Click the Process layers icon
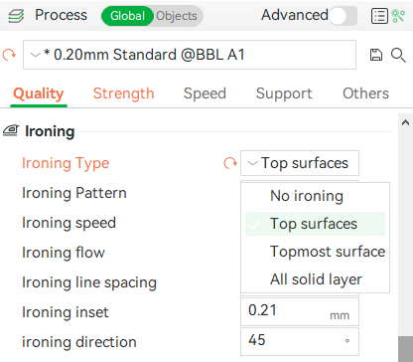The height and width of the screenshot is (362, 413). 16,16
